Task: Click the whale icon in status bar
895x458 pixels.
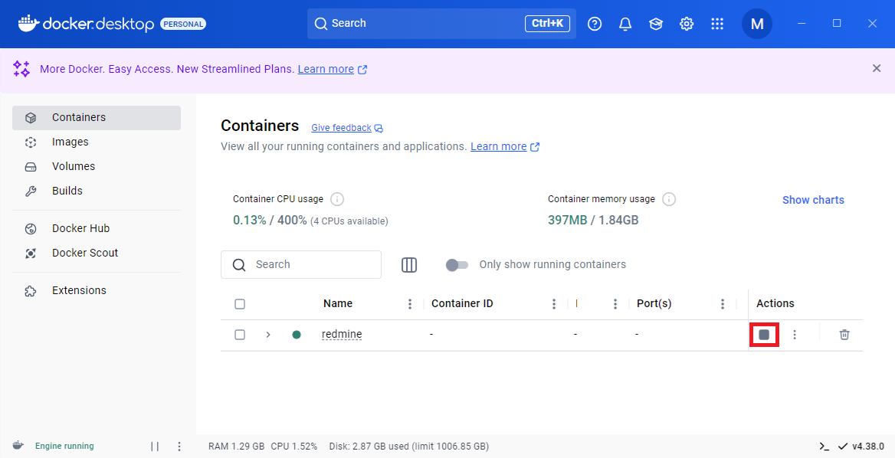Action: click(18, 446)
